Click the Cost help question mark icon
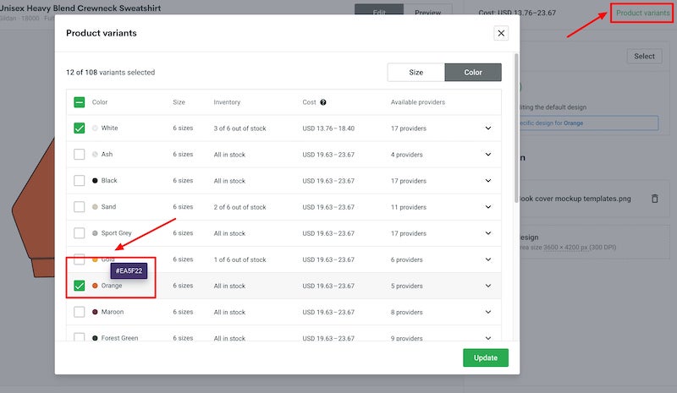The height and width of the screenshot is (393, 677). (x=323, y=102)
